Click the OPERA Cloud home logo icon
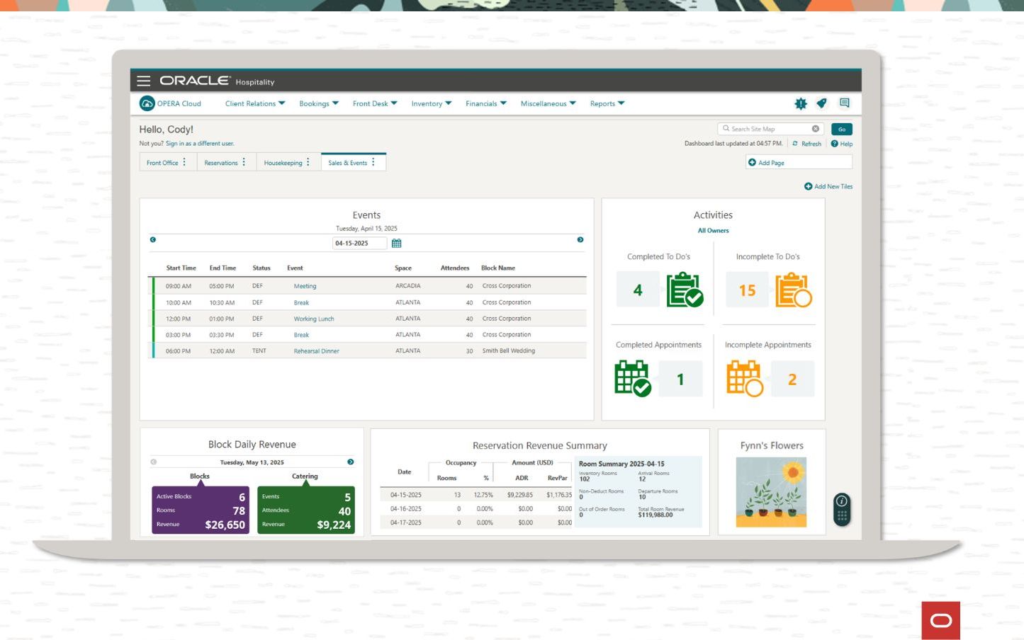Screen dimensions: 1024x640 (147, 103)
